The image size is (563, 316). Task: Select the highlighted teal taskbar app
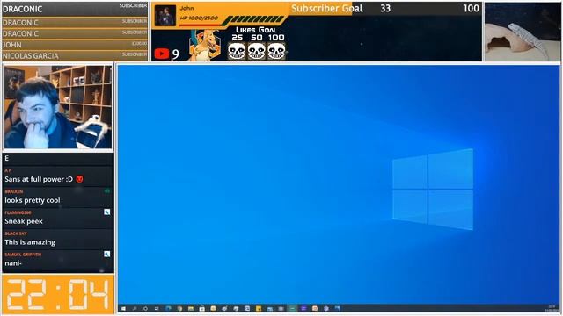[292, 308]
